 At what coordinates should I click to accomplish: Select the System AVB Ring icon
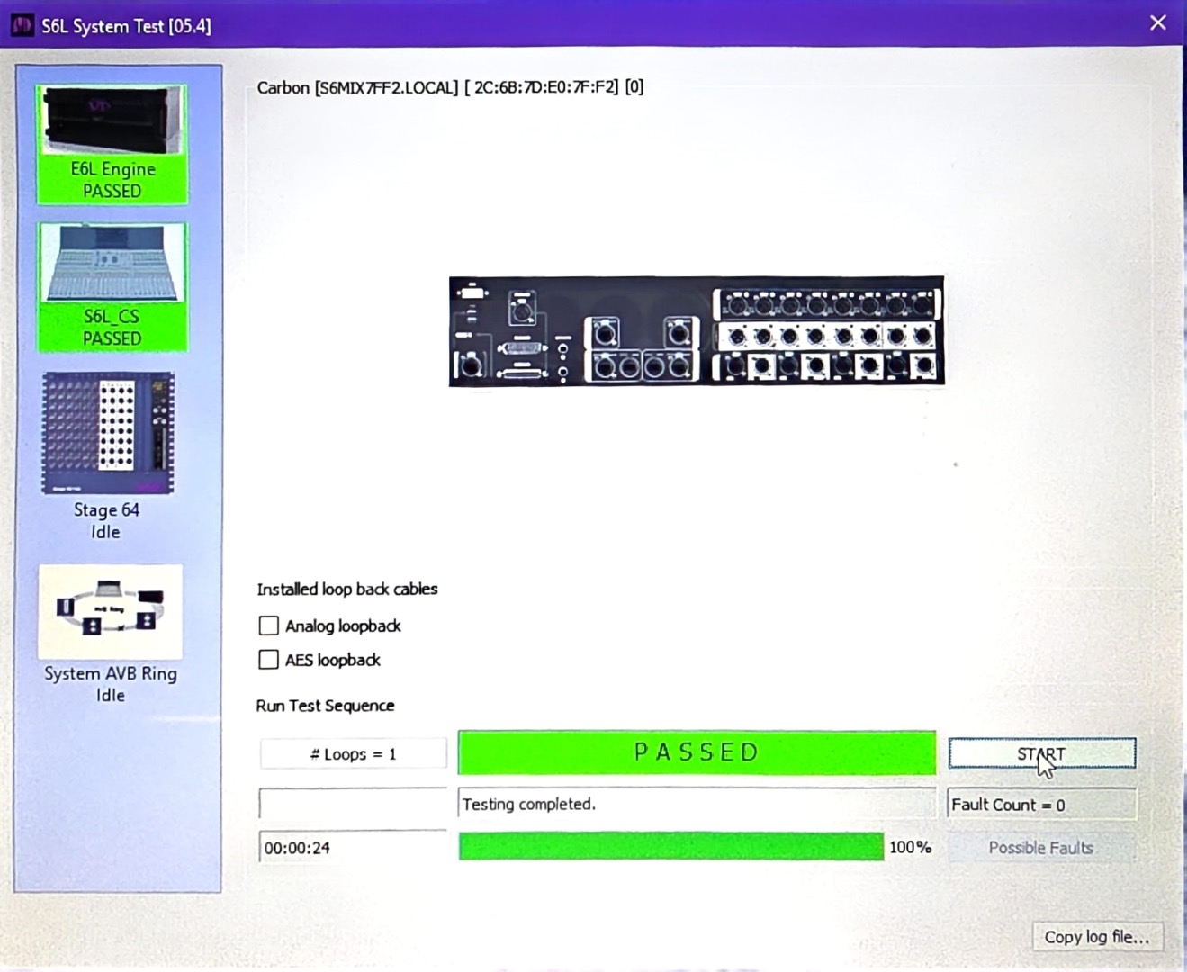point(111,612)
